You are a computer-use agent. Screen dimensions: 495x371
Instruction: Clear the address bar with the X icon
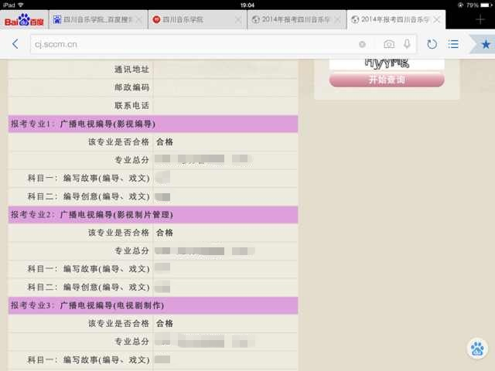pyautogui.click(x=362, y=45)
